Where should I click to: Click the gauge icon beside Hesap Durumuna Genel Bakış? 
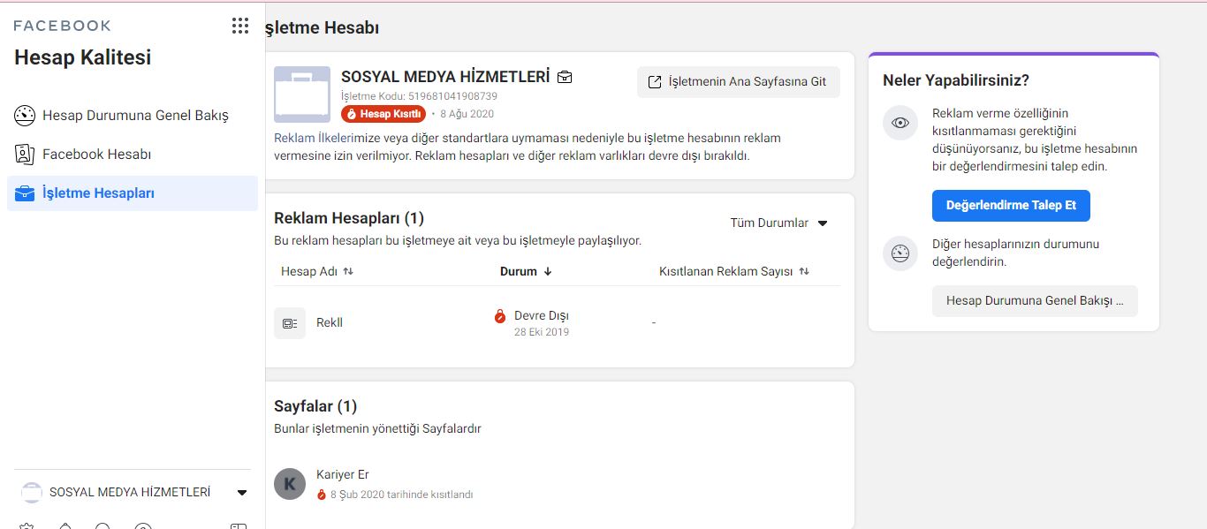(25, 116)
